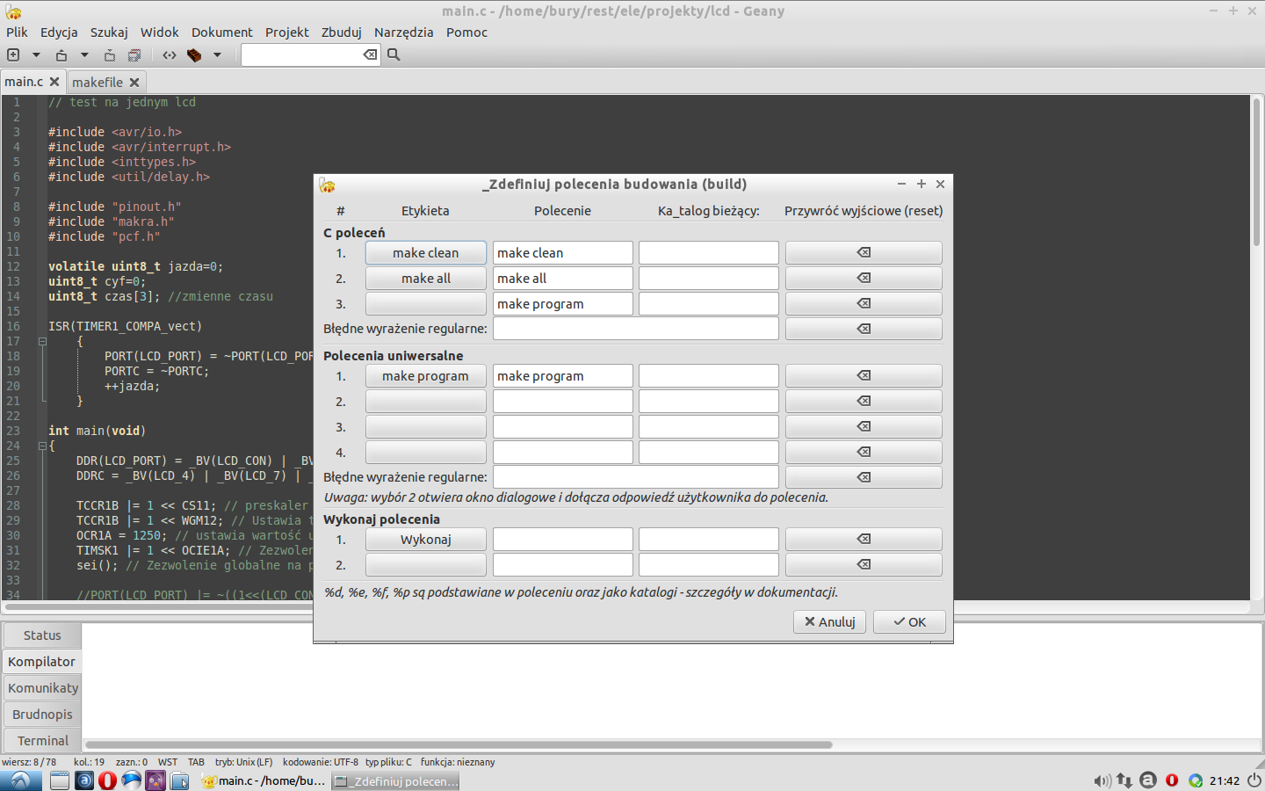Open the Zbuduj menu
Screen dimensions: 1265x791
341,33
